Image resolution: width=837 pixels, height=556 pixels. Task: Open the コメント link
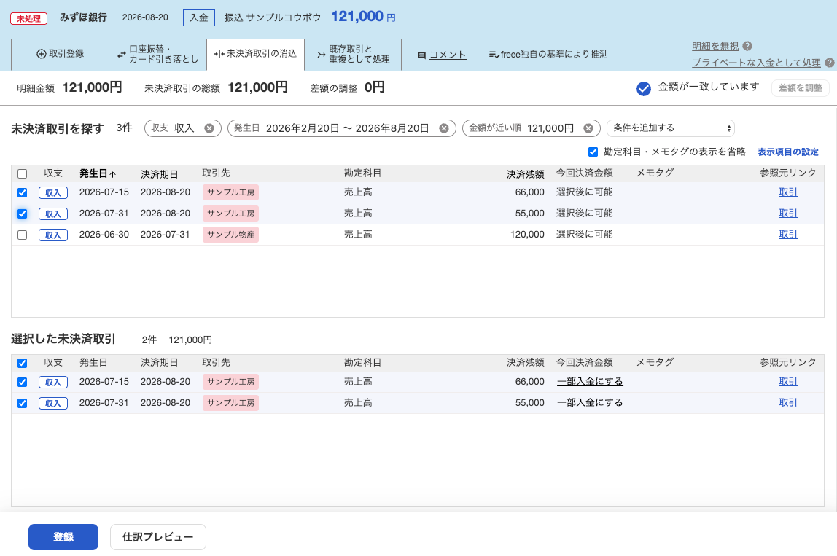[x=448, y=55]
